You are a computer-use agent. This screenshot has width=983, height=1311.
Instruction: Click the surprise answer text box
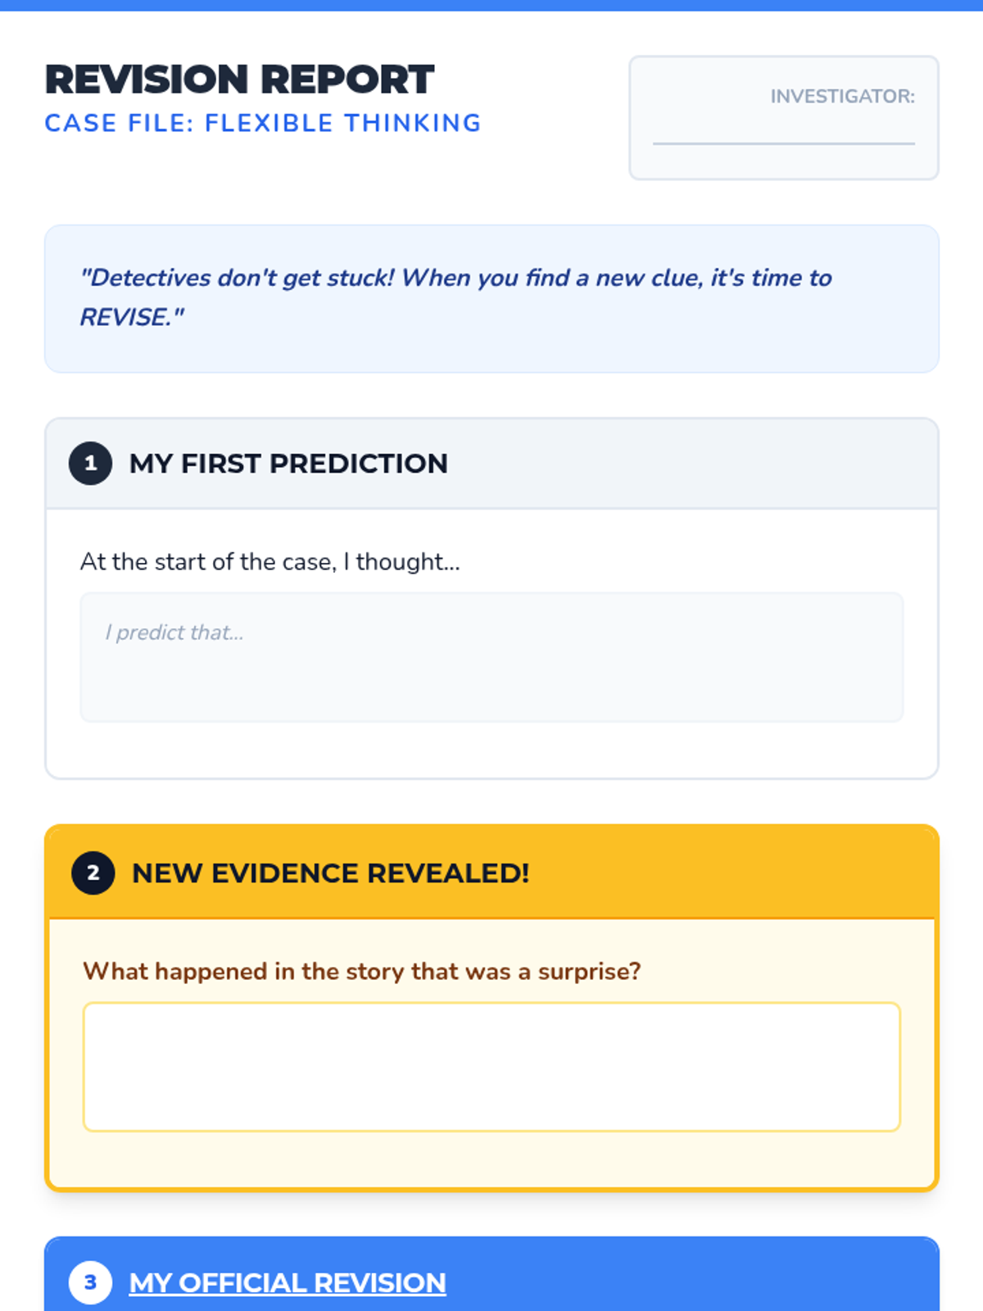pos(491,1067)
